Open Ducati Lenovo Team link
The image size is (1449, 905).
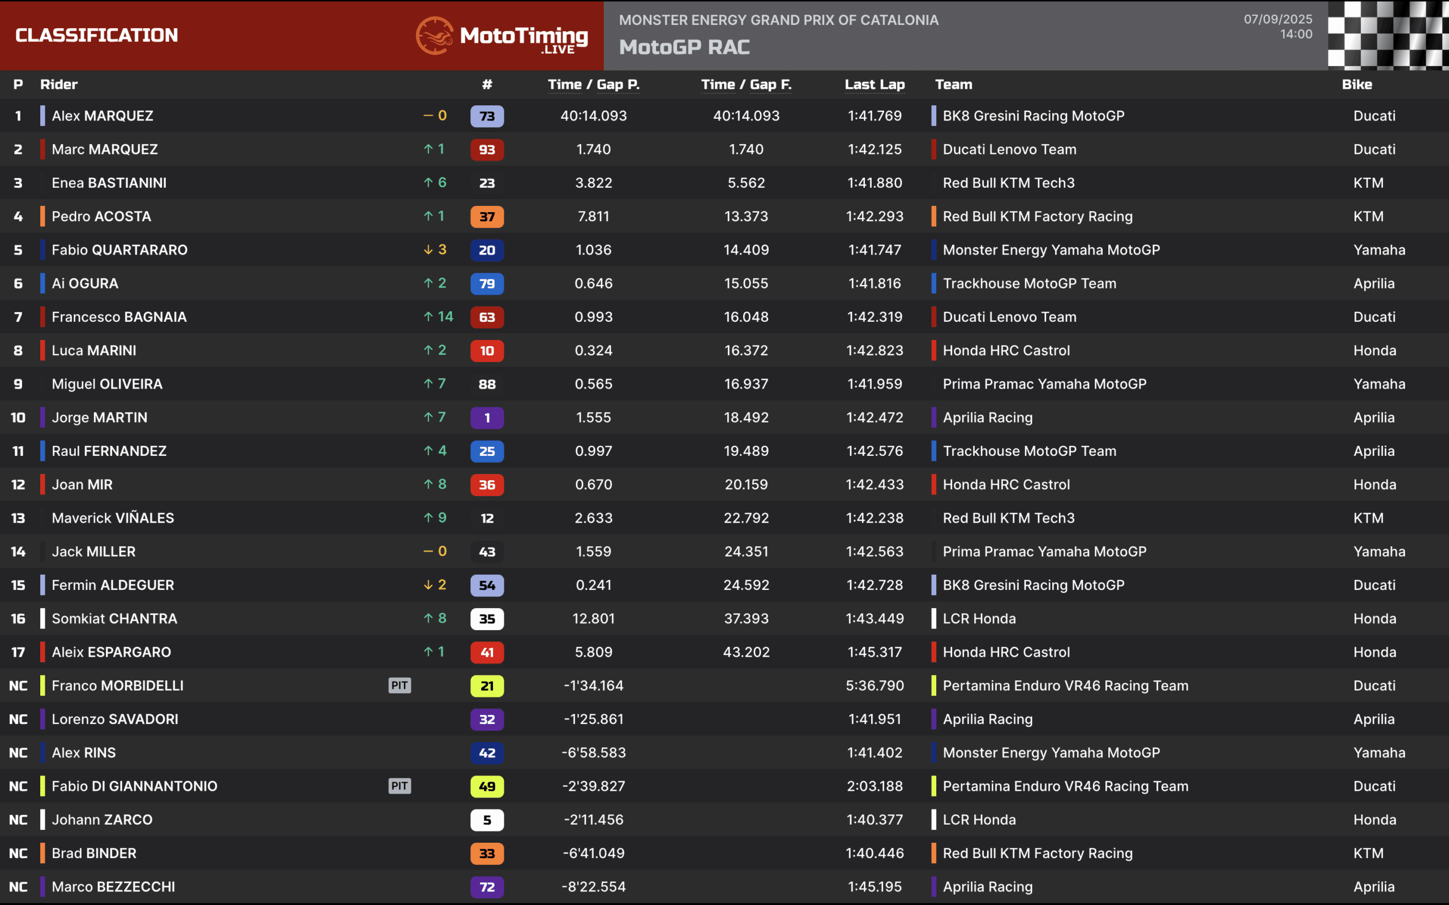point(1009,150)
